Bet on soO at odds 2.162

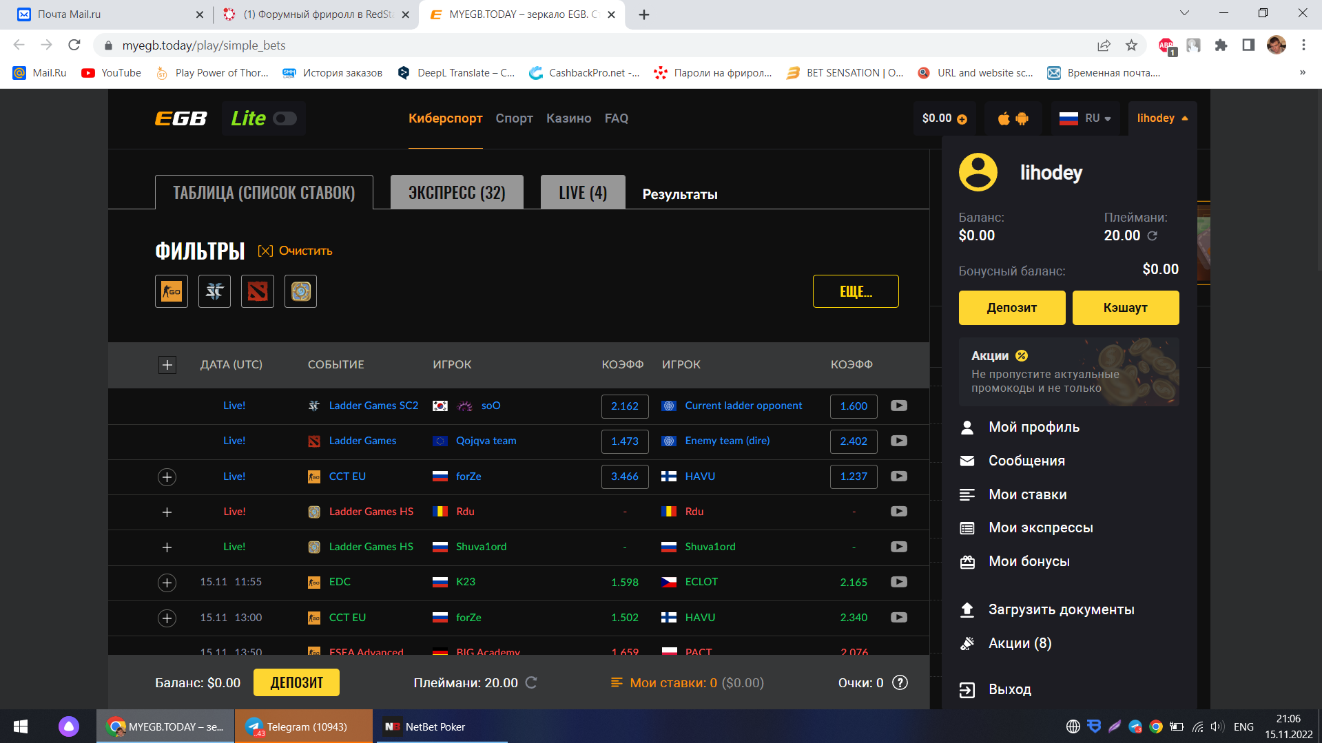click(625, 406)
